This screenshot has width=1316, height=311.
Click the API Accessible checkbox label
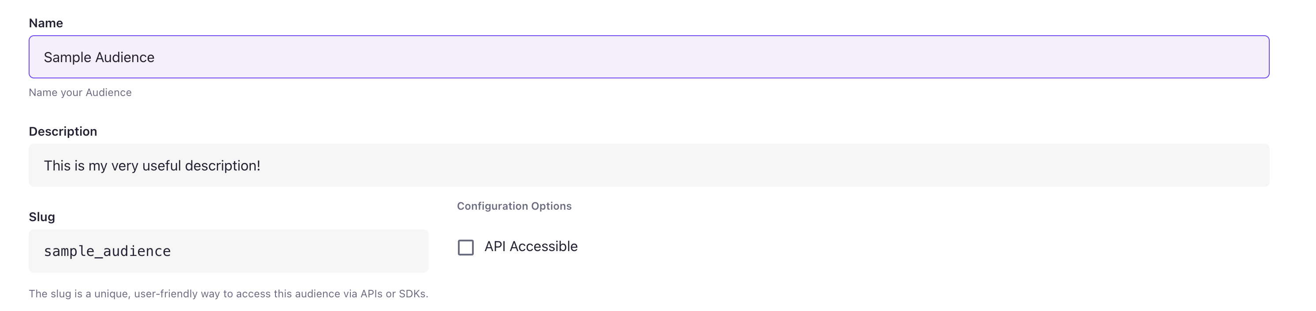(531, 247)
